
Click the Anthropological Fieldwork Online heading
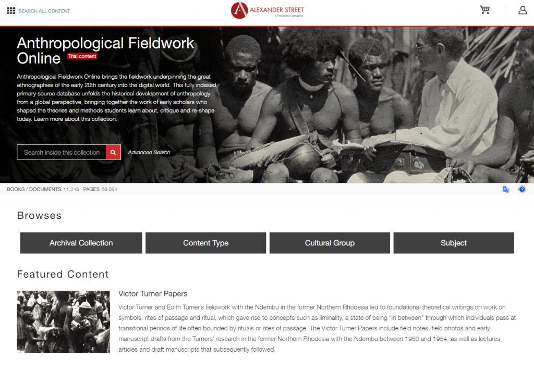pos(105,51)
